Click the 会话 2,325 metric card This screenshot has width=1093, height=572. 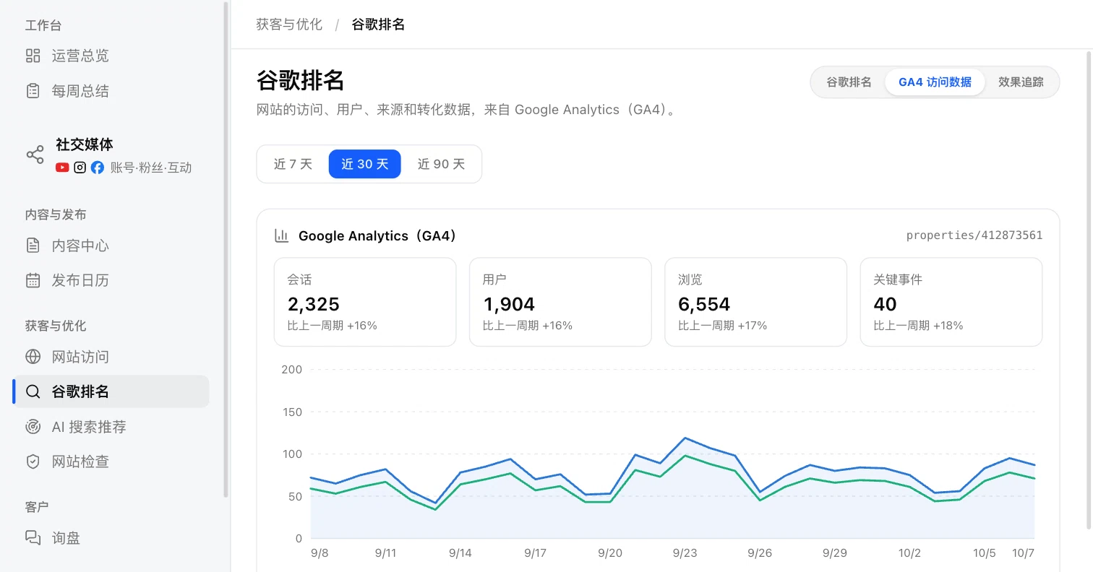tap(365, 302)
